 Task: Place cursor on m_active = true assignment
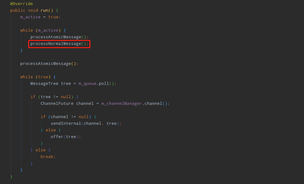[40, 17]
